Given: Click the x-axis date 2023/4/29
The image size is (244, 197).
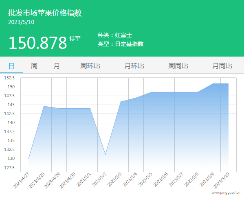Looking at the screenshot, I should (x=52, y=180).
